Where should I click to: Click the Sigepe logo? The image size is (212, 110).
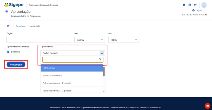coord(14,5)
